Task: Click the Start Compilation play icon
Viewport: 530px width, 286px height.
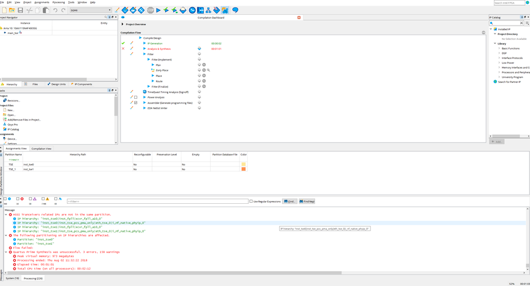Action: click(158, 10)
